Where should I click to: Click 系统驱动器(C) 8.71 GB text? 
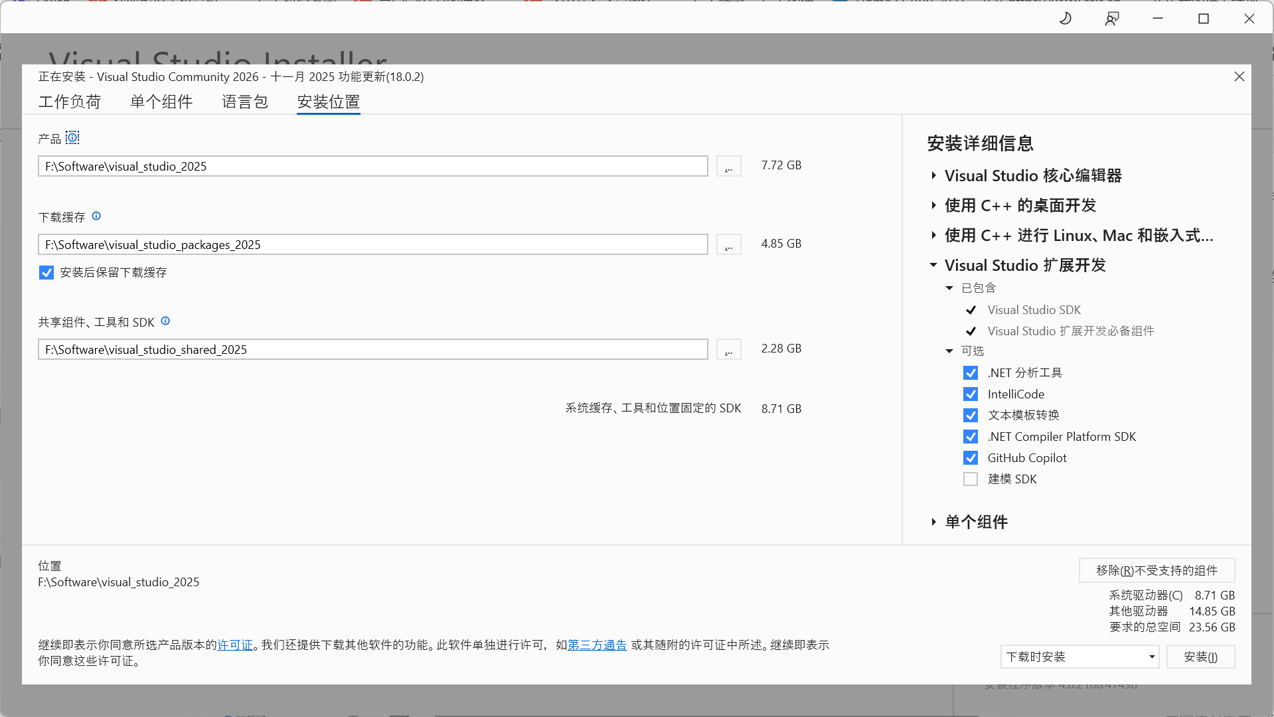point(1172,596)
